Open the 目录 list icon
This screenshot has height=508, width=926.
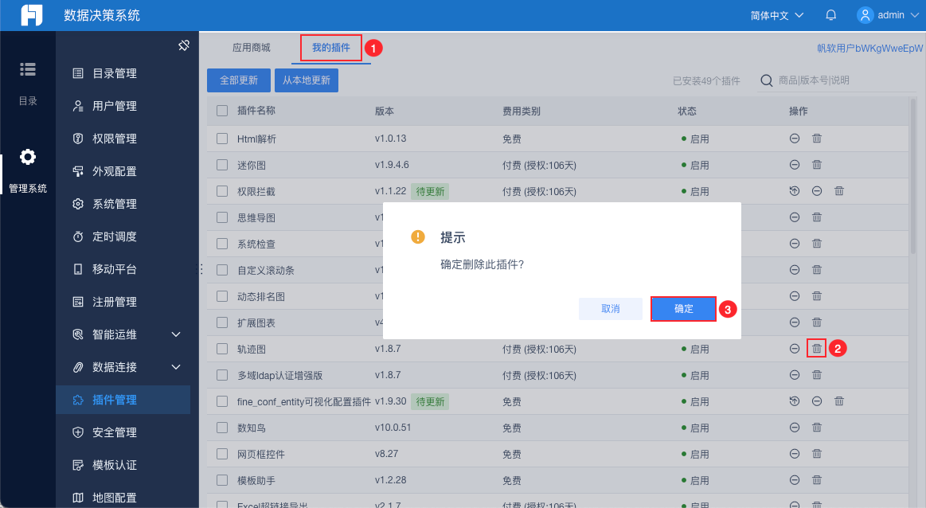[x=28, y=69]
